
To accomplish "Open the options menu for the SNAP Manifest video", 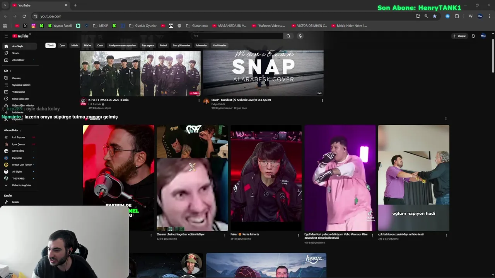I will tap(322, 100).
